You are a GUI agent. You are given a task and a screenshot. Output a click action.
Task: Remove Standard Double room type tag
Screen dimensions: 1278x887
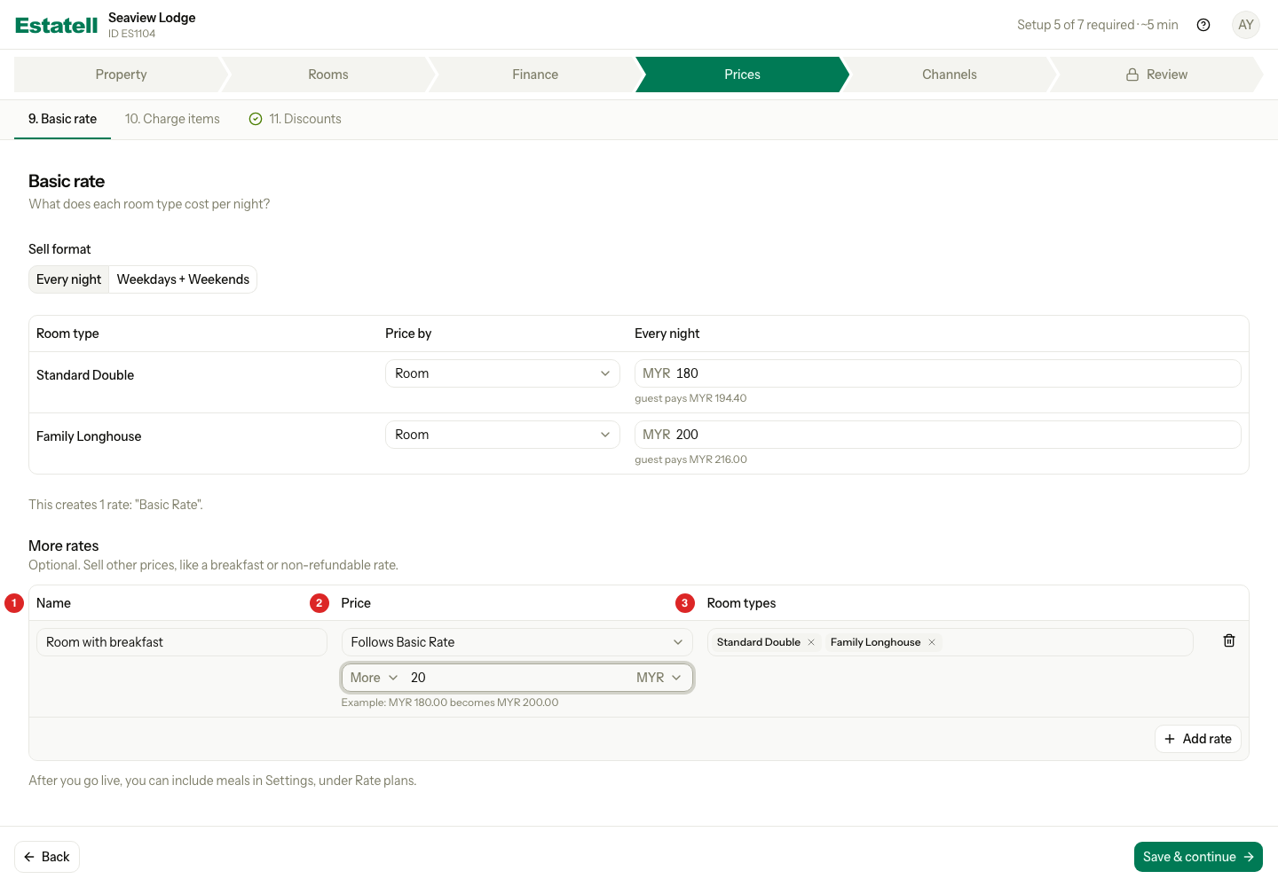(x=811, y=642)
